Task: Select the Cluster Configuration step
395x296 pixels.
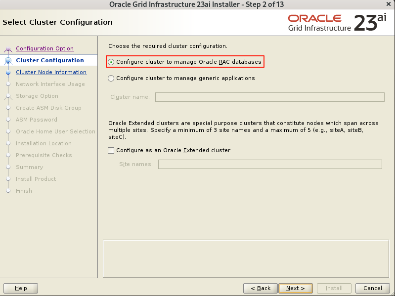Action: 49,60
